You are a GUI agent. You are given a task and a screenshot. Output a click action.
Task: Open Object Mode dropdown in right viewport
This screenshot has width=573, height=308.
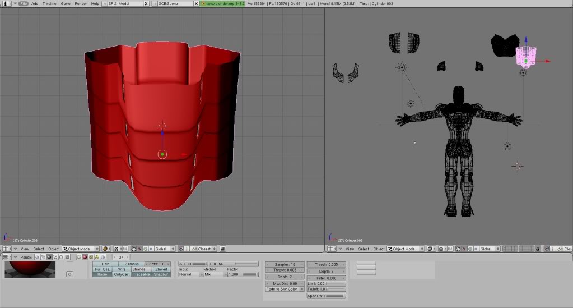tap(406, 249)
